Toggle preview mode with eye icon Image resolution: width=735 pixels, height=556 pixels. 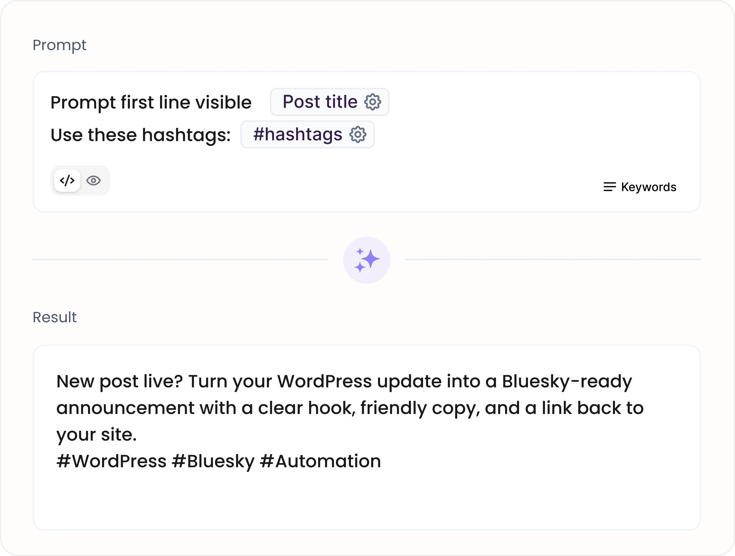tap(93, 180)
